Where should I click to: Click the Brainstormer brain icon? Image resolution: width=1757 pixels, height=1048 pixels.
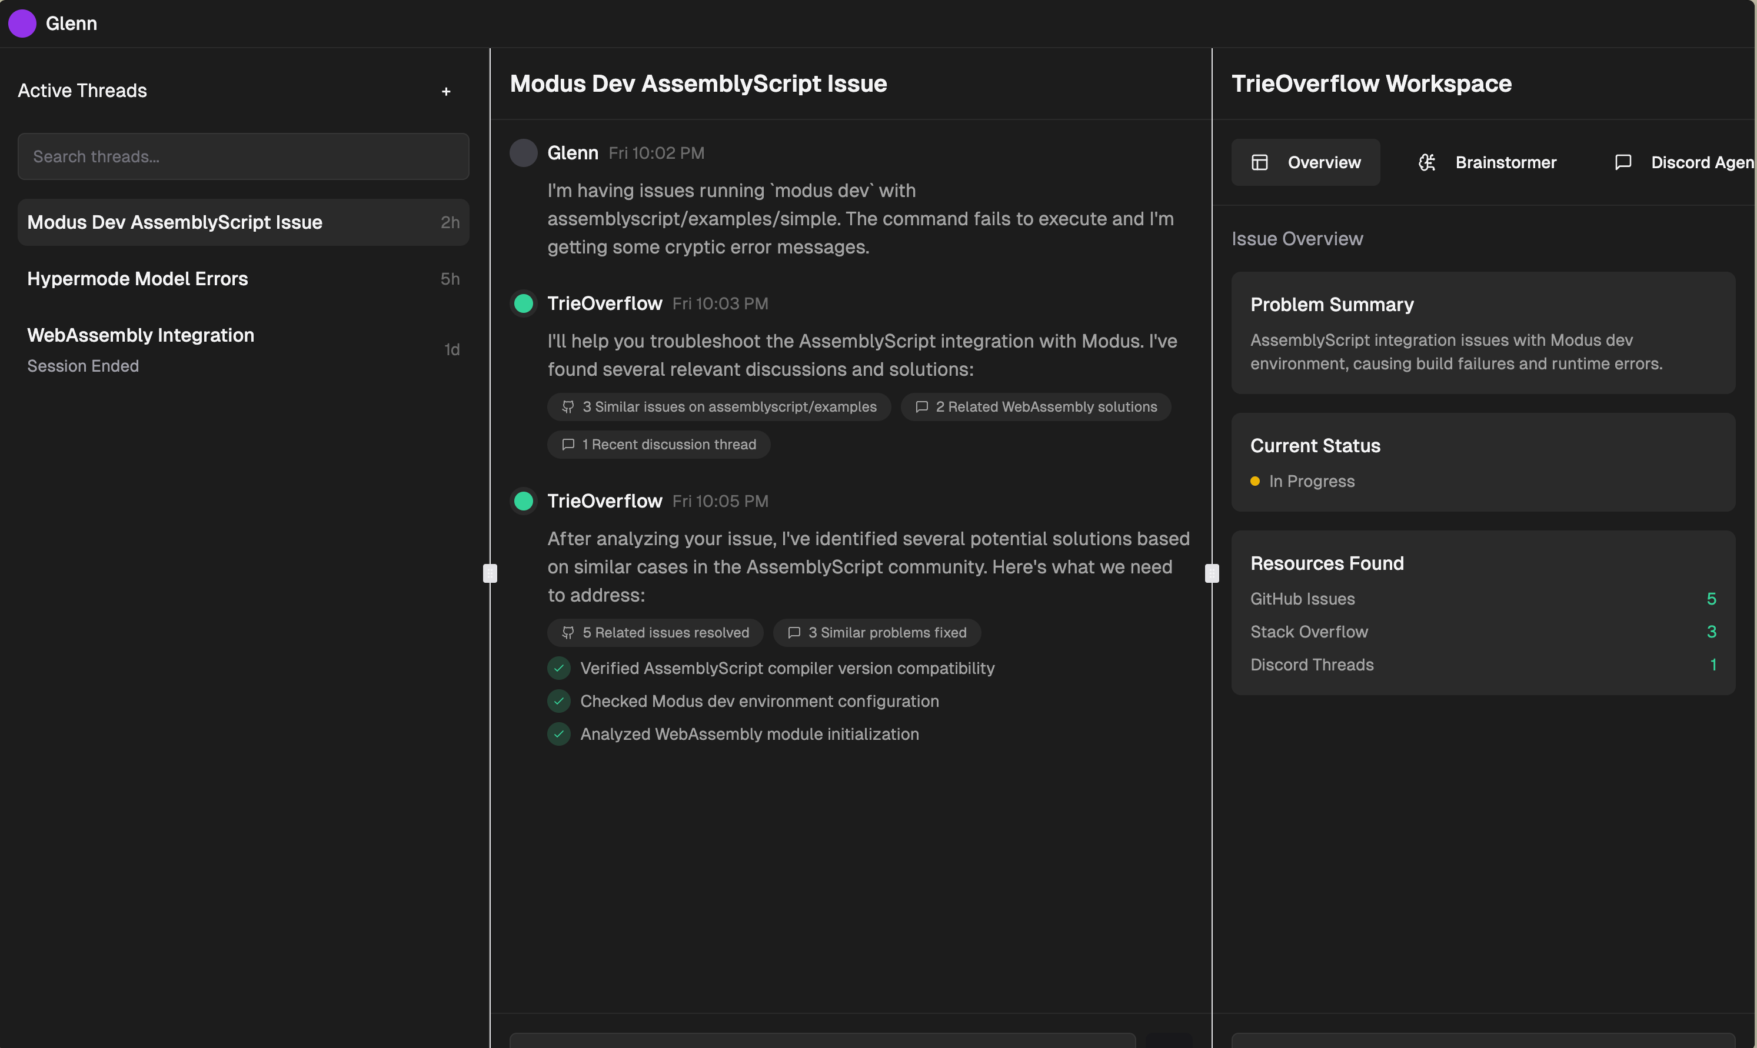[x=1427, y=162]
